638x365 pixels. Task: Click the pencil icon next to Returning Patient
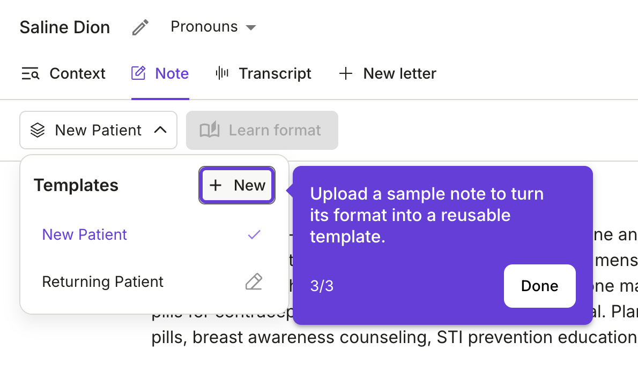(254, 282)
